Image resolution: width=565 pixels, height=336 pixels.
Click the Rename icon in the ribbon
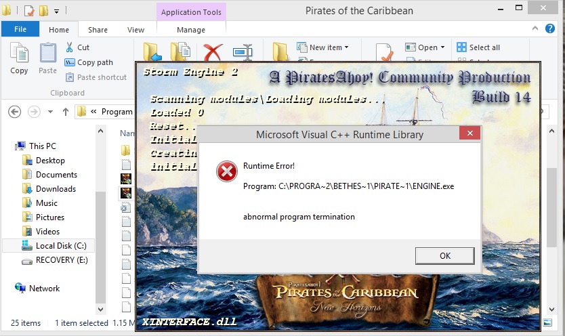point(243,52)
